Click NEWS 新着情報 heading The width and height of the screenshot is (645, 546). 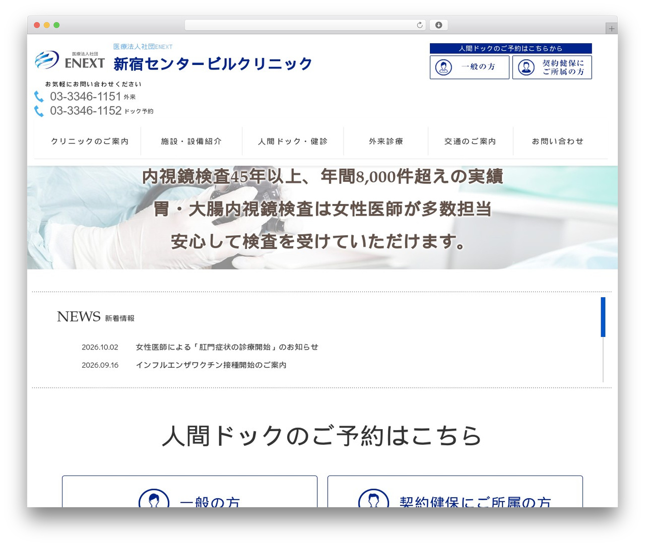pos(96,317)
